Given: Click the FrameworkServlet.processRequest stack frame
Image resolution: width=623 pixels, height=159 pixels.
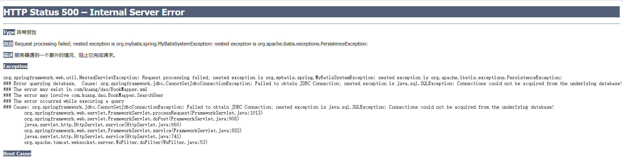Looking at the screenshot, I should click(x=143, y=113).
